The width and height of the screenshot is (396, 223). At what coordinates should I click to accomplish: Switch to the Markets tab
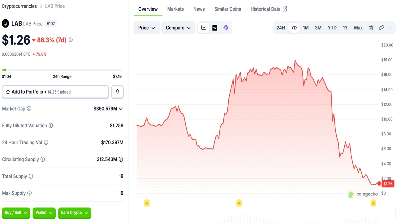tap(175, 9)
